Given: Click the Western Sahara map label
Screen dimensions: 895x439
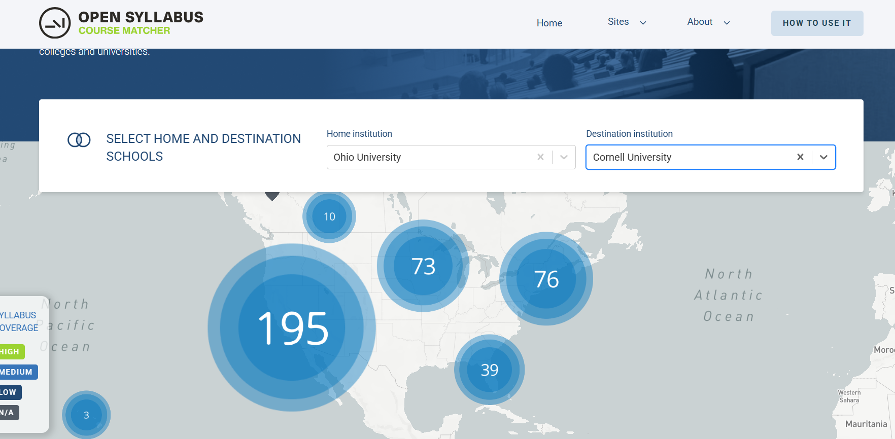Looking at the screenshot, I should (849, 396).
